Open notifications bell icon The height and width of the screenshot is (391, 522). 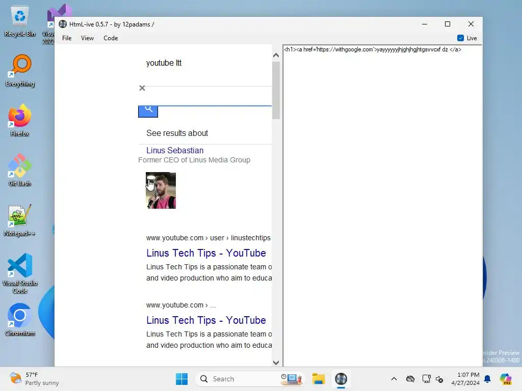pyautogui.click(x=487, y=379)
